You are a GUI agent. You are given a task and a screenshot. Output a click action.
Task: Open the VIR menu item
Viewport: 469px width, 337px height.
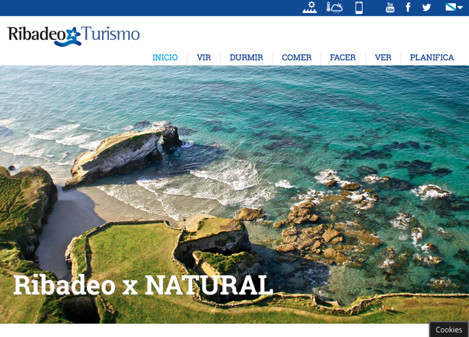pyautogui.click(x=204, y=57)
